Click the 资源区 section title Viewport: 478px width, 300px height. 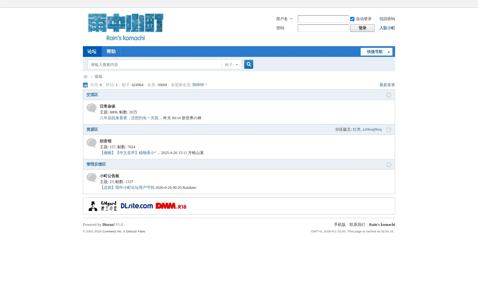click(x=92, y=129)
